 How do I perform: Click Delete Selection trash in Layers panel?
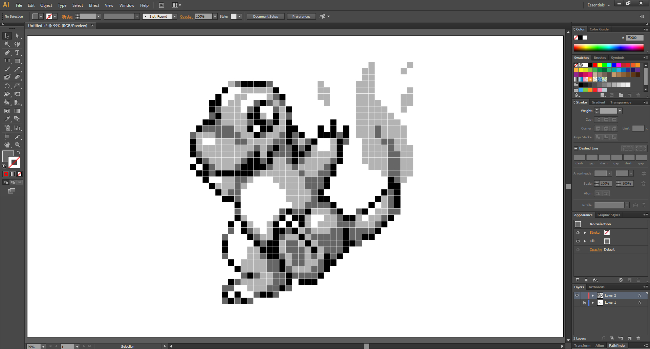pyautogui.click(x=638, y=339)
